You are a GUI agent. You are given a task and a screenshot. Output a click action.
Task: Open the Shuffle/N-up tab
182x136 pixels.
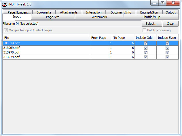click(151, 17)
